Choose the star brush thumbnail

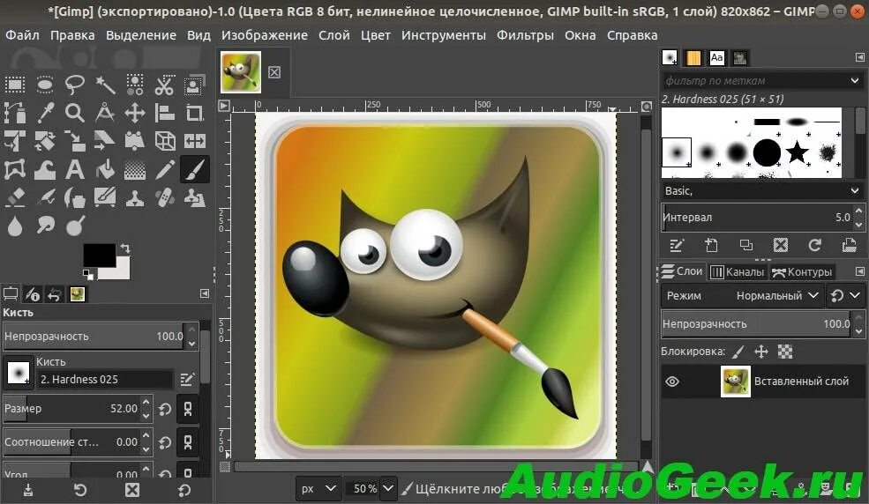(797, 152)
